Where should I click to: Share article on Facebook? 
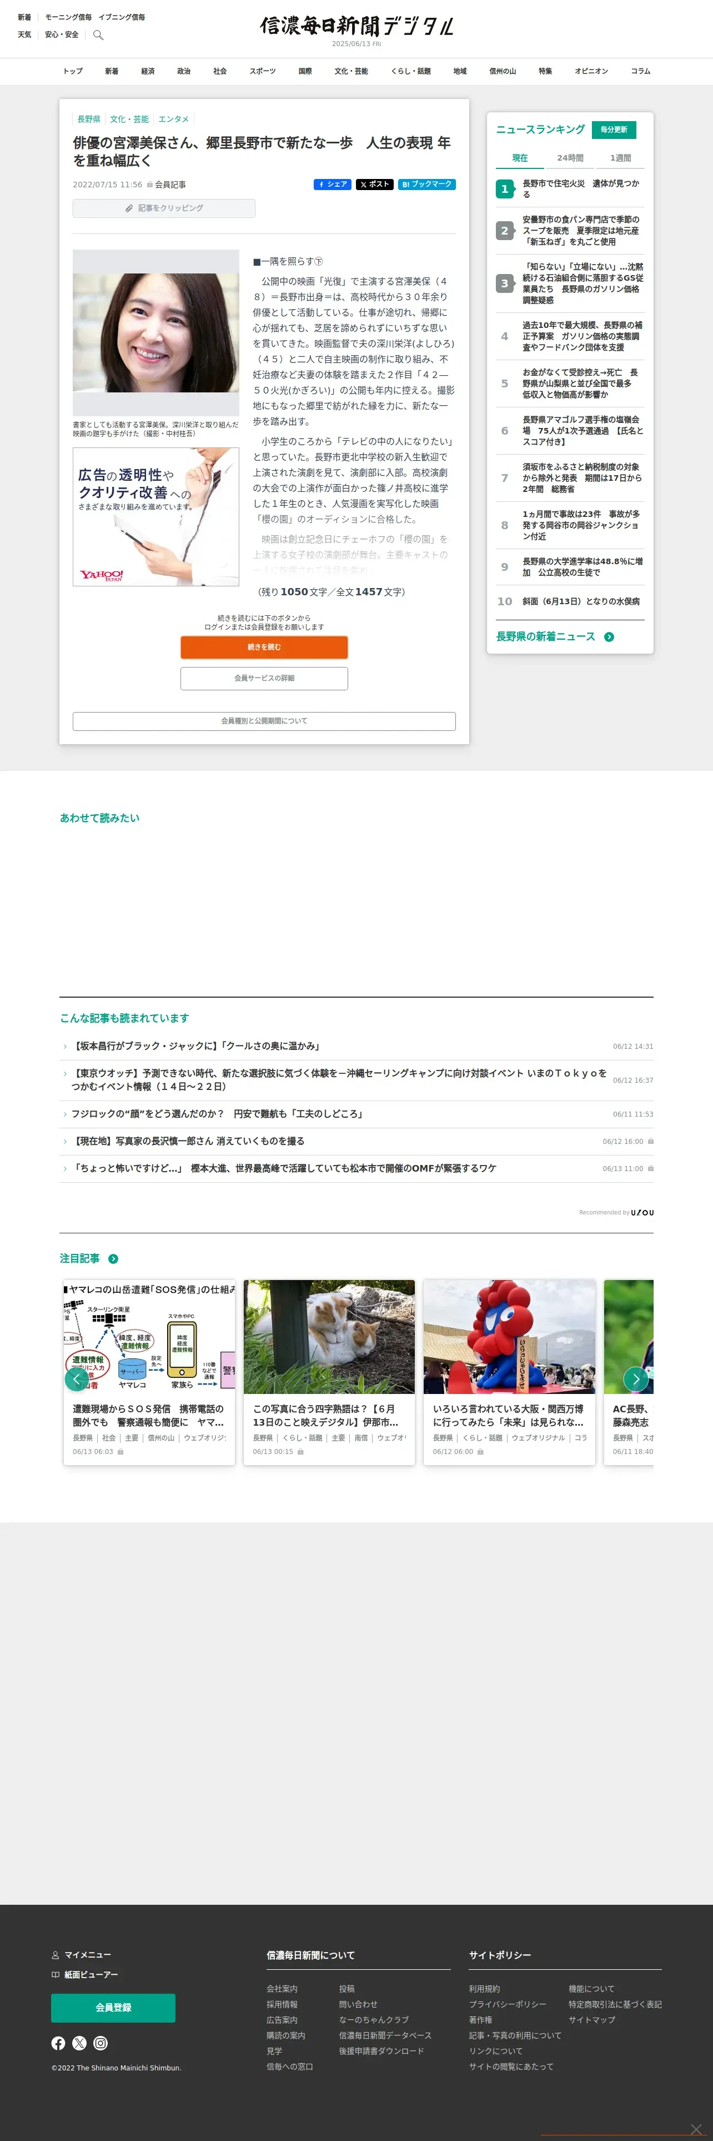click(x=333, y=185)
